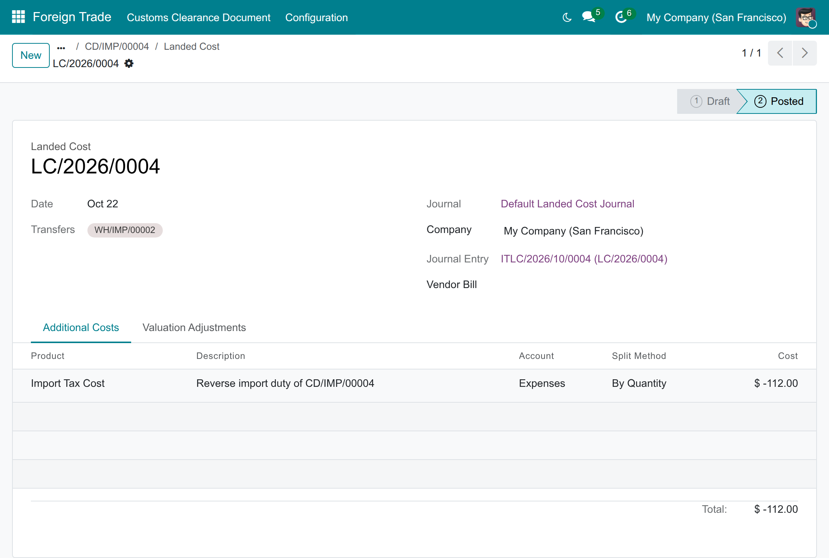Image resolution: width=829 pixels, height=558 pixels.
Task: Click the LC/2026/0004 form title
Action: pyautogui.click(x=95, y=166)
